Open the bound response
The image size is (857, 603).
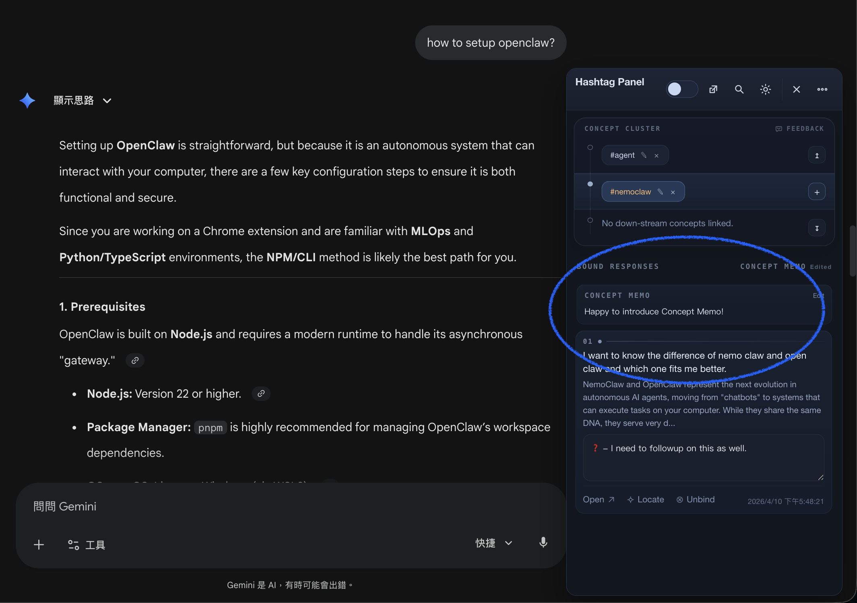click(598, 499)
